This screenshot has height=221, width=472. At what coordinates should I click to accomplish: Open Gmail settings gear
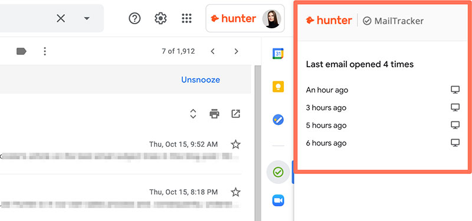160,19
